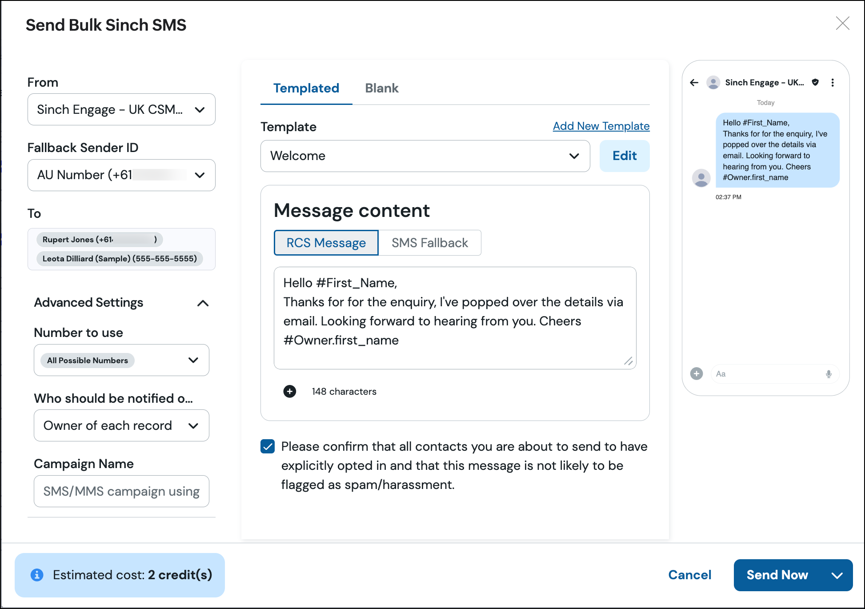Click the preview message bubble
865x609 pixels.
[777, 150]
